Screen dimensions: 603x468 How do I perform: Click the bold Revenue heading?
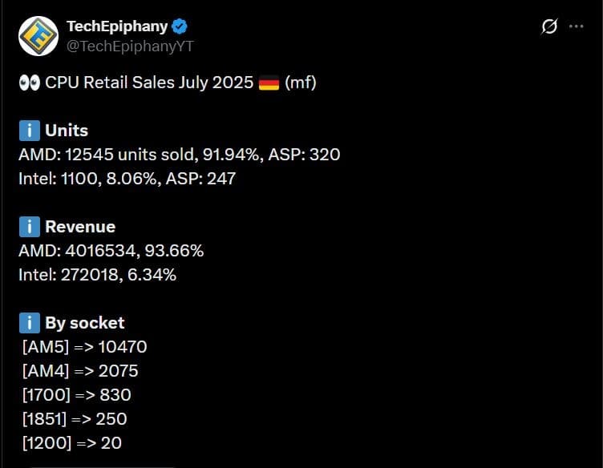click(80, 227)
